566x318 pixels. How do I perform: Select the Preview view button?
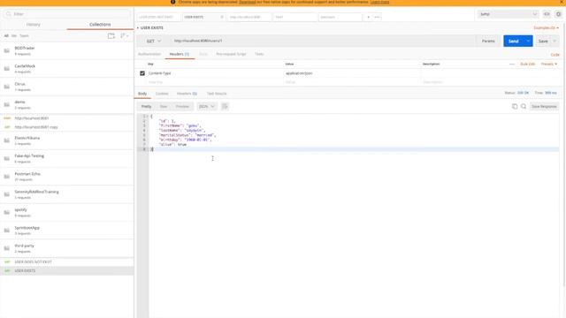pyautogui.click(x=182, y=106)
